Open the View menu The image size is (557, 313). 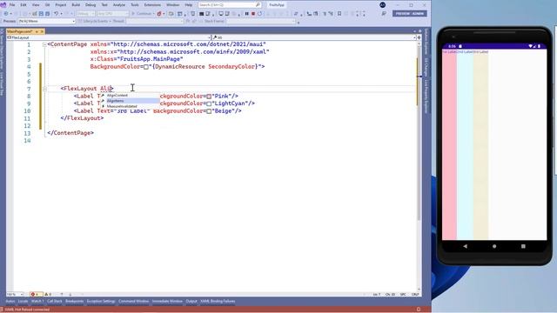(36, 5)
